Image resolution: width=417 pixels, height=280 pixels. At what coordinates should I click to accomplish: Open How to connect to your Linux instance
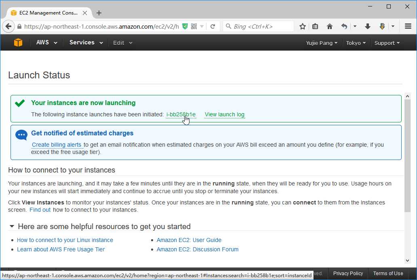pos(65,240)
